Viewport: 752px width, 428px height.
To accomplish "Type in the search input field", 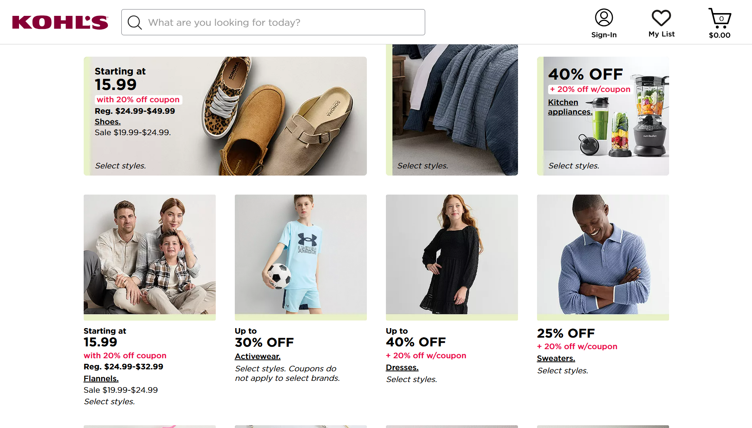I will 284,23.
